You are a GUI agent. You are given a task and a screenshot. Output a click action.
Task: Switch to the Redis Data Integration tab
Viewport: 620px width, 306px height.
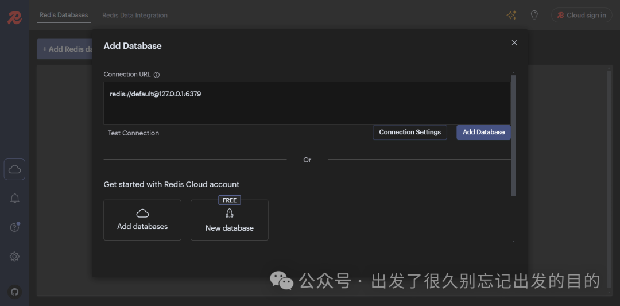point(135,16)
